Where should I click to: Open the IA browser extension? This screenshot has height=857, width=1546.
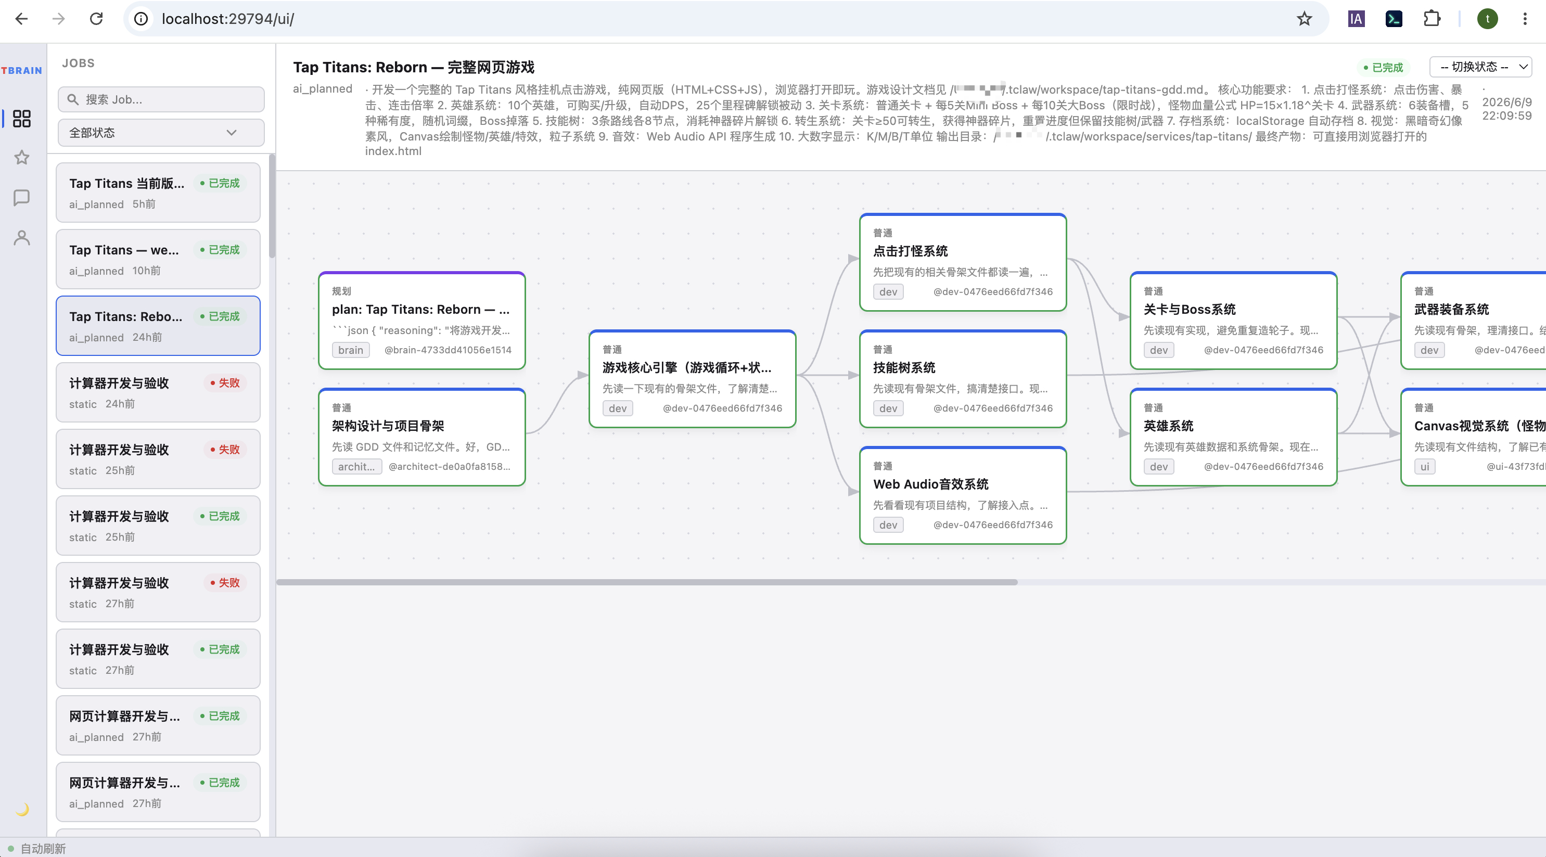click(1356, 19)
